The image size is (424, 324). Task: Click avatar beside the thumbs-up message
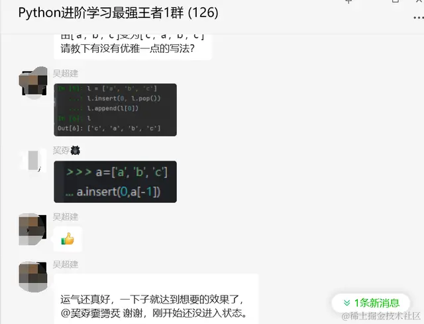(x=32, y=229)
